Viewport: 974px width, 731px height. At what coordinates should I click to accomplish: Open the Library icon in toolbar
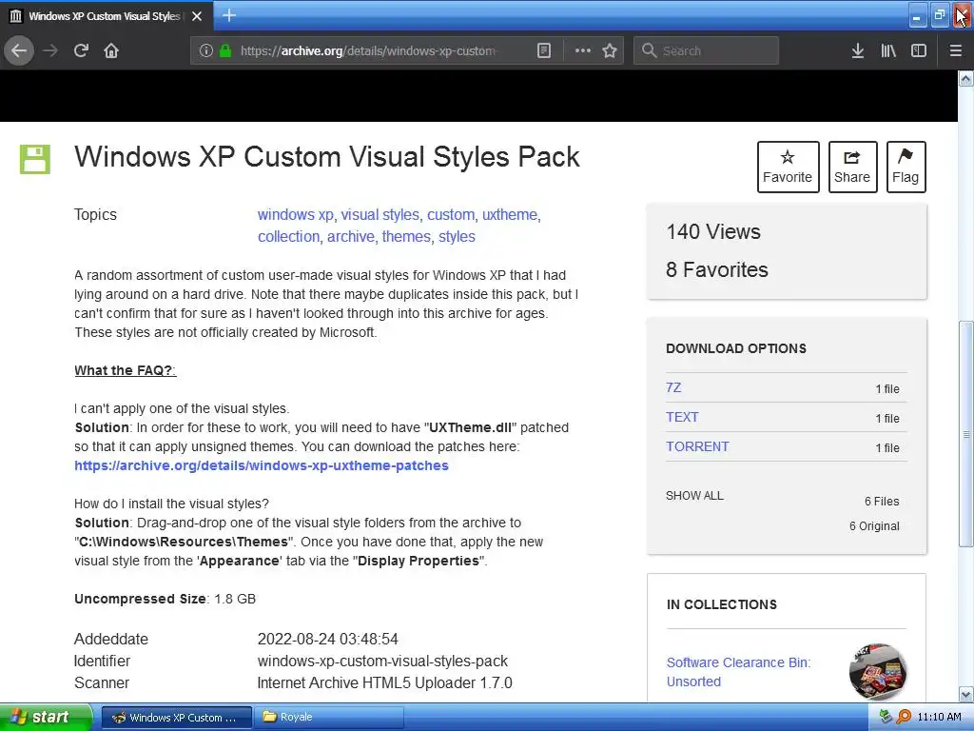click(x=888, y=51)
